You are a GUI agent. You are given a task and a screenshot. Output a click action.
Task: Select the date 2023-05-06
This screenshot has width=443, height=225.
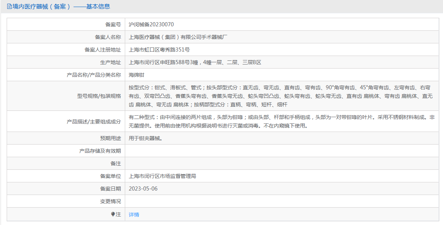point(143,189)
